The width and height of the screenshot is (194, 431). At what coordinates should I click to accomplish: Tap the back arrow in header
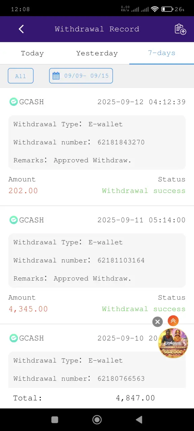pyautogui.click(x=21, y=29)
